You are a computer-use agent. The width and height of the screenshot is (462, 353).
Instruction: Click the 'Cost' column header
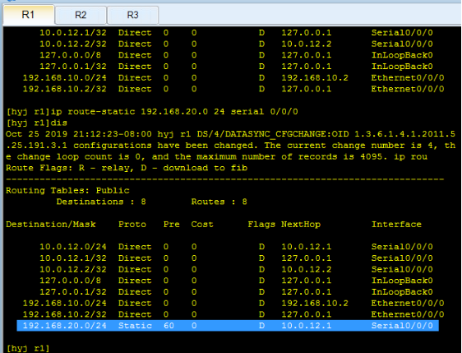click(202, 225)
